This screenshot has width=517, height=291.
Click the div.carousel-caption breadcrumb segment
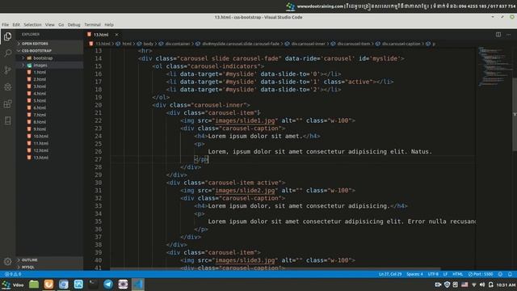(x=401, y=44)
